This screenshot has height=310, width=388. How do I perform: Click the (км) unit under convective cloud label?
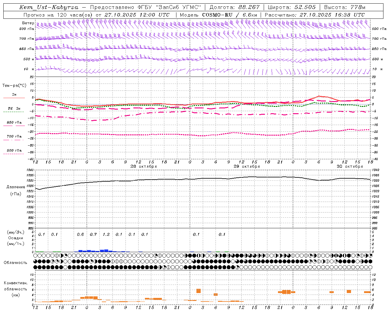pos(16,295)
